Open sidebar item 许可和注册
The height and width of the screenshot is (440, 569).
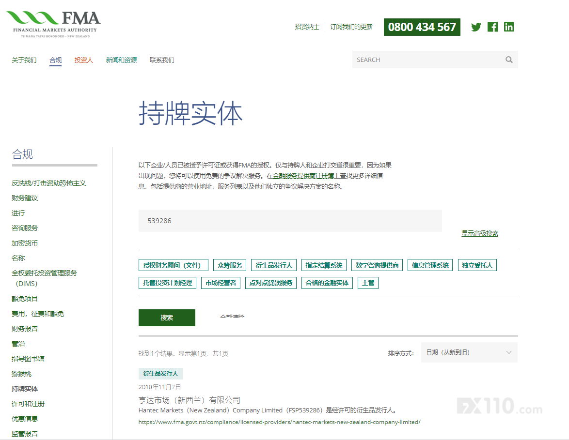(28, 404)
